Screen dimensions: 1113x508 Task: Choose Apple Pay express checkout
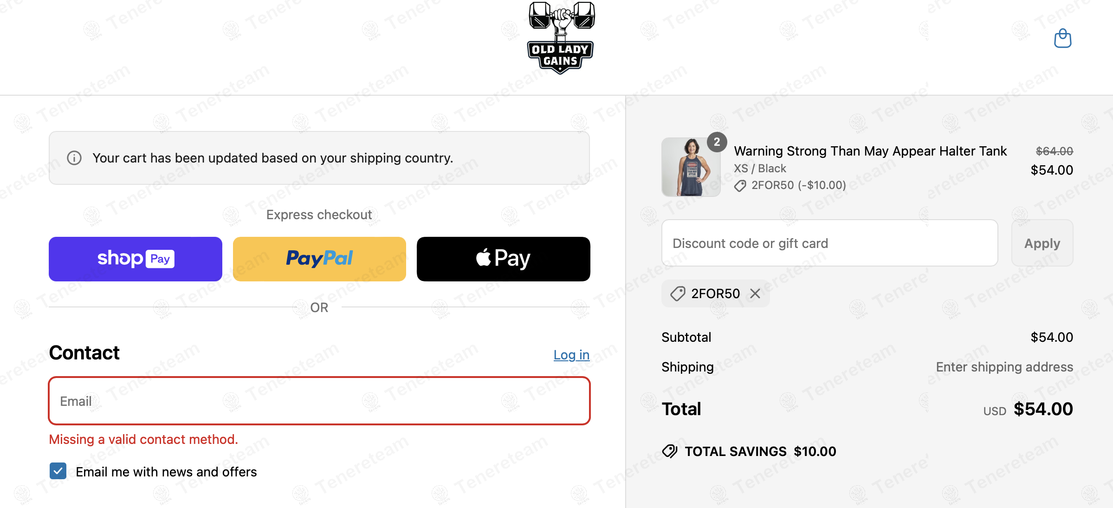[503, 259]
